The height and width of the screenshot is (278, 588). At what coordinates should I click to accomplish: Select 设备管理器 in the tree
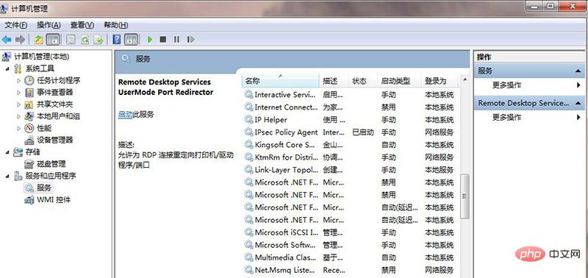(x=54, y=140)
